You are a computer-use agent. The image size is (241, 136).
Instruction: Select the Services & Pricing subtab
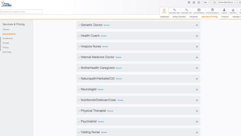click(x=209, y=17)
